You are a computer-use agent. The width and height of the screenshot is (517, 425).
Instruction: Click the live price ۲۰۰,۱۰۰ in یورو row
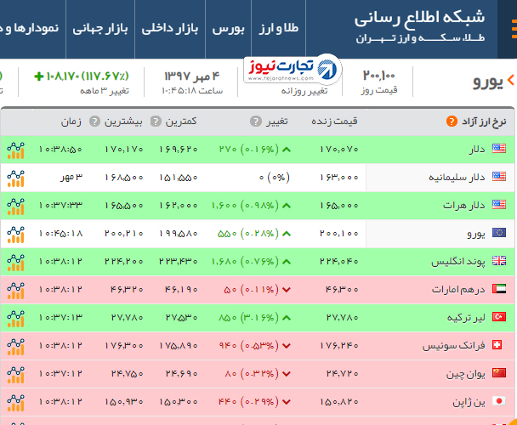click(x=339, y=234)
